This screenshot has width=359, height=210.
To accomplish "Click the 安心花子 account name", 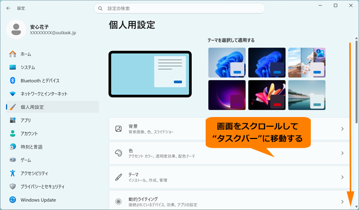I will click(x=39, y=27).
